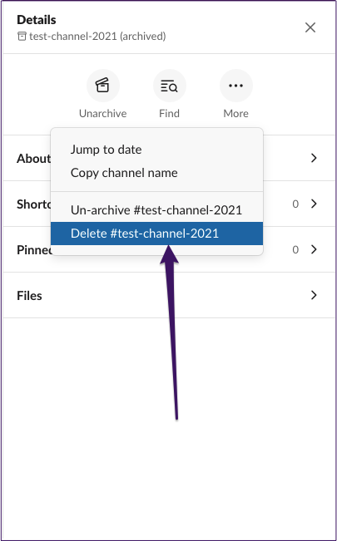Viewport: 337px width, 541px height.
Task: Click the Pinned count 0
Action: click(295, 249)
